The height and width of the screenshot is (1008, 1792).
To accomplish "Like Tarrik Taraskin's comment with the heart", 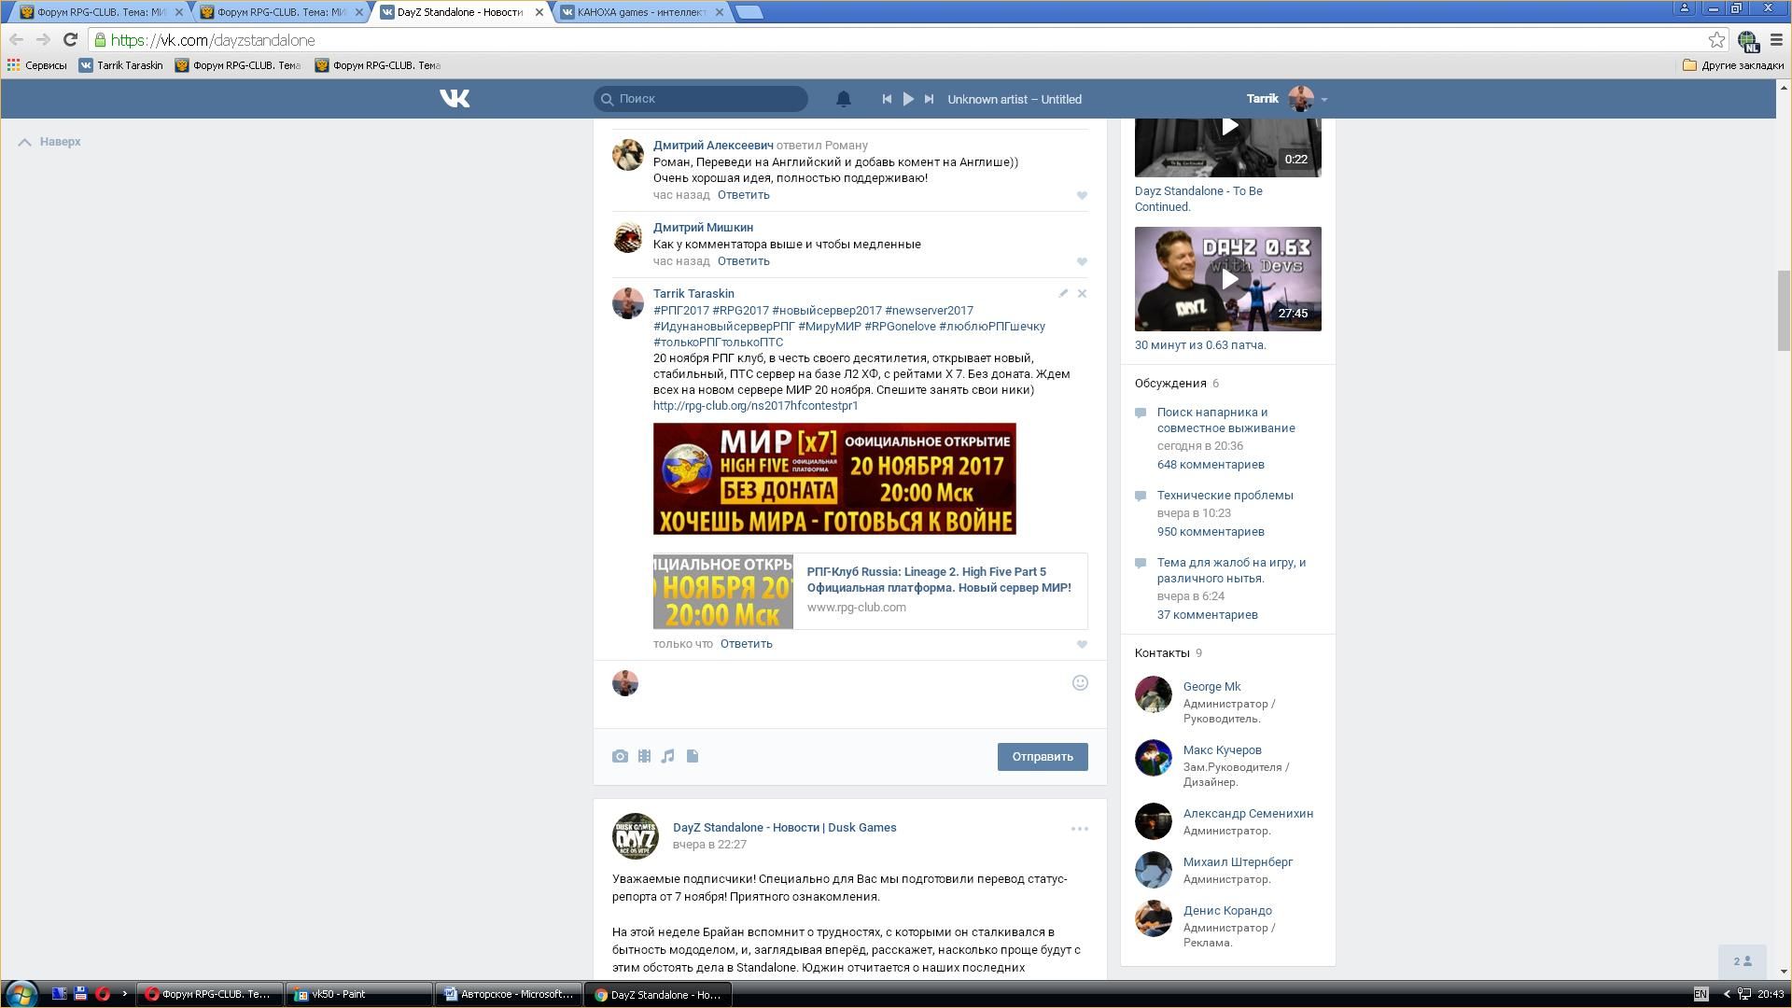I will point(1082,644).
